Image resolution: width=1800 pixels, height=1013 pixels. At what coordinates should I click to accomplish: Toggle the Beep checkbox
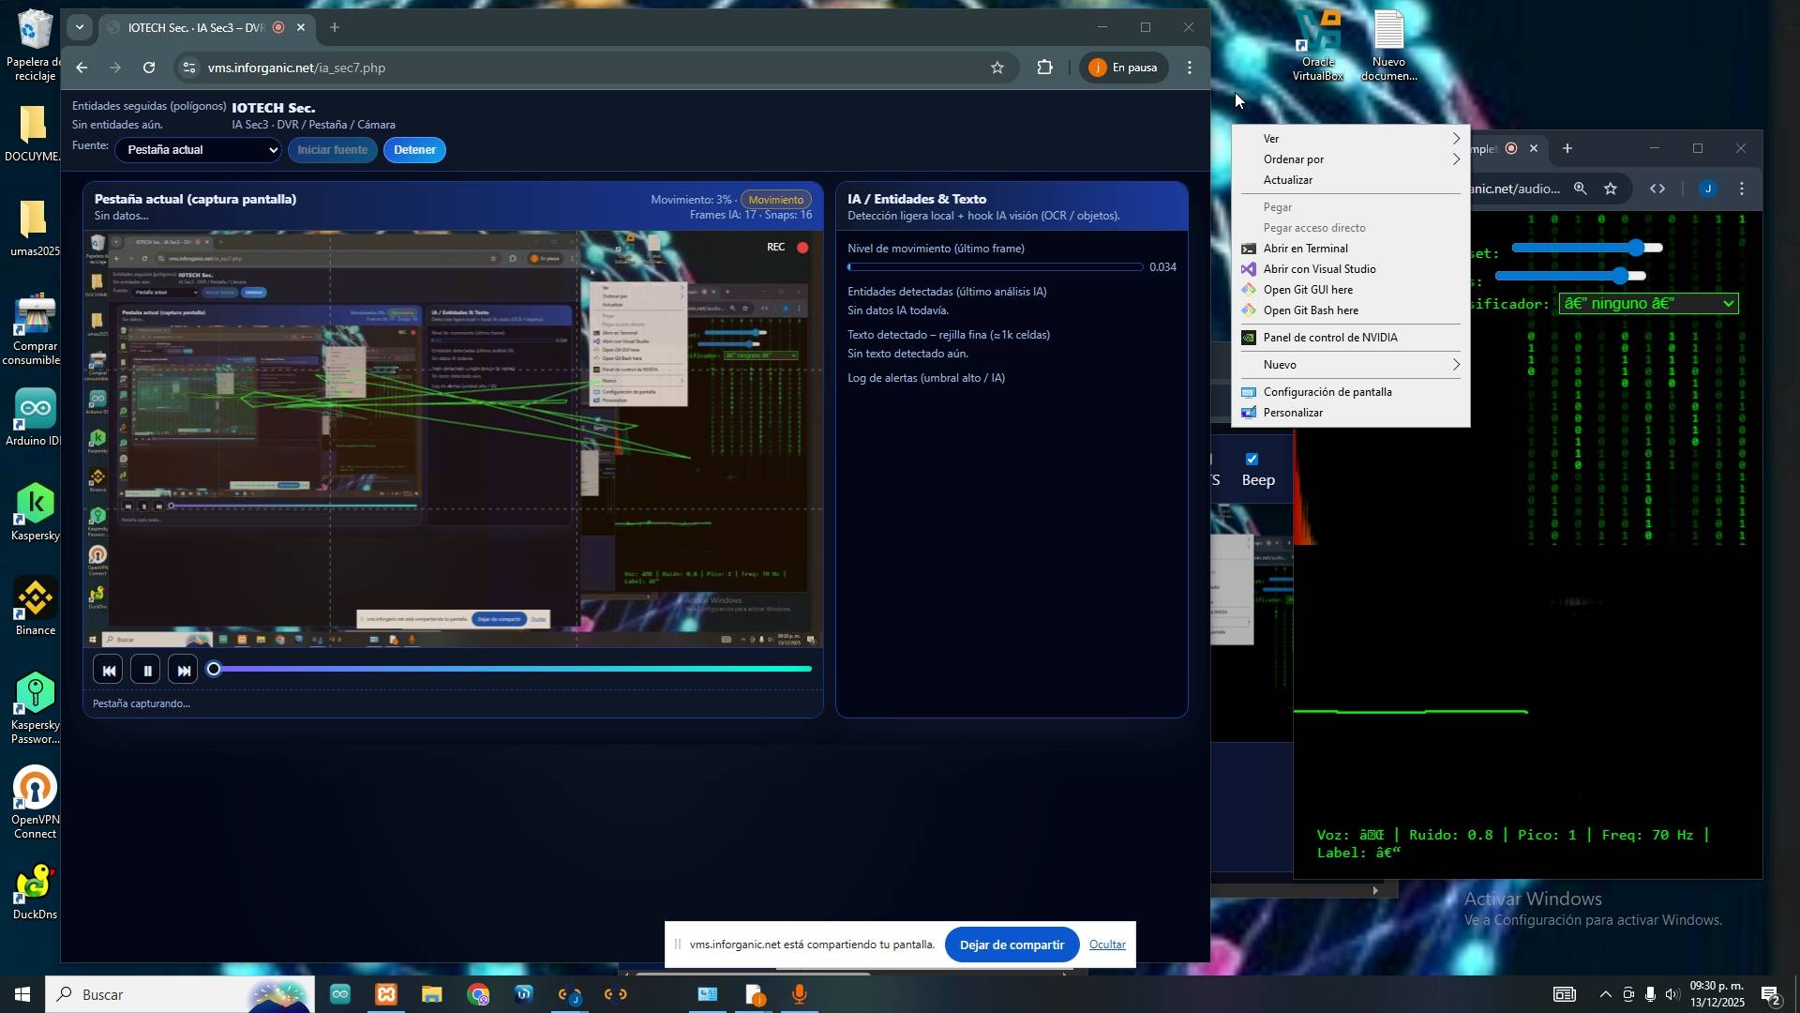point(1252,459)
